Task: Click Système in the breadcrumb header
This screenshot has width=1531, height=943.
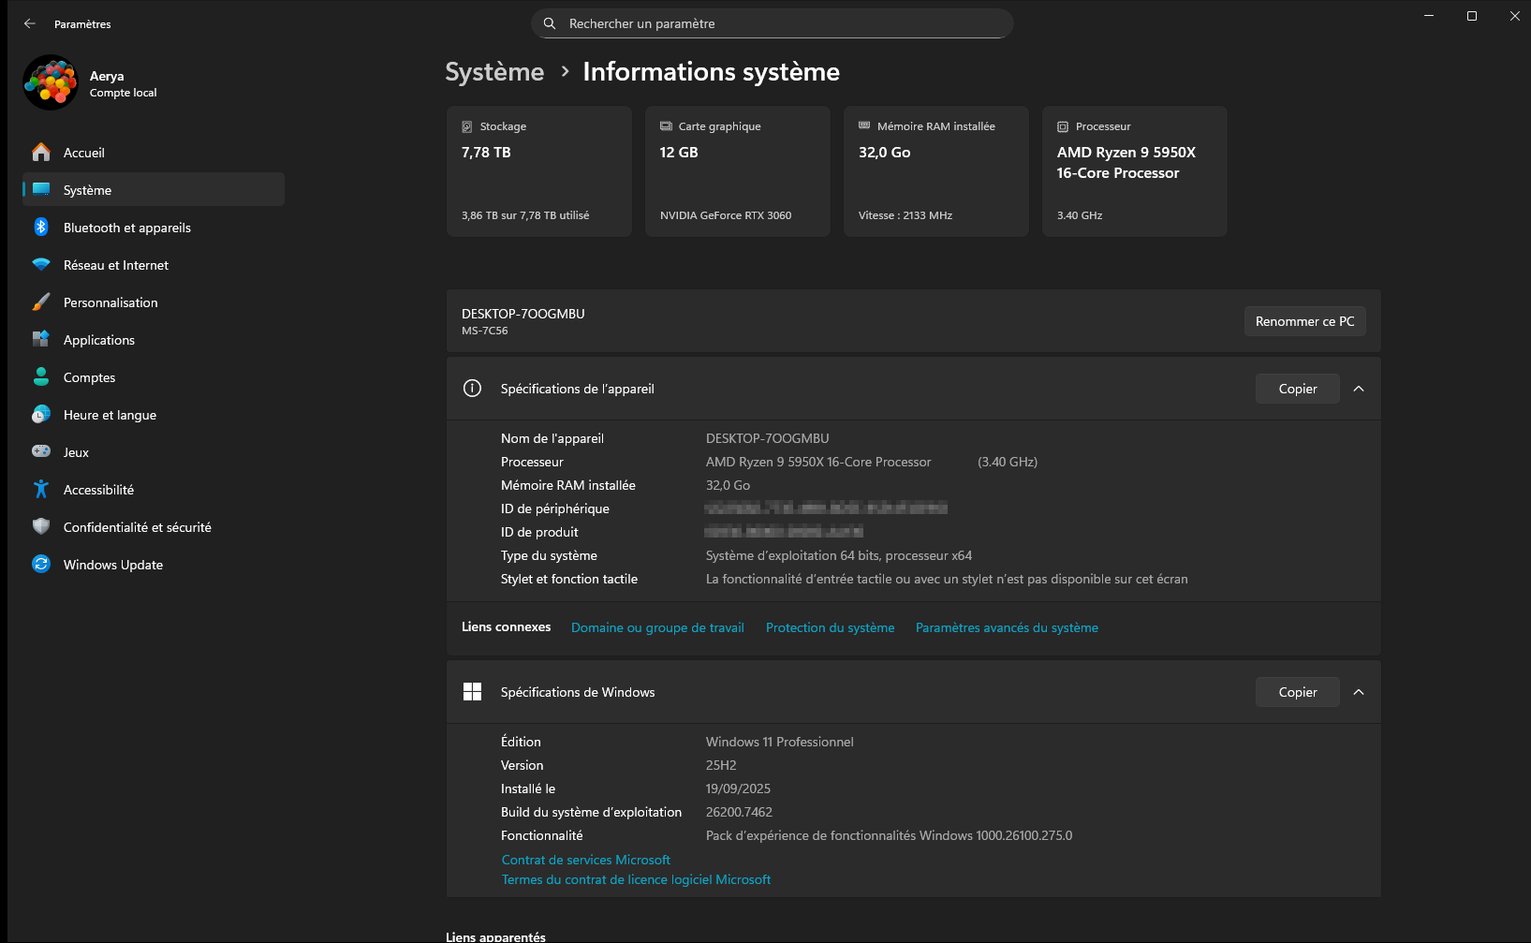Action: (494, 72)
